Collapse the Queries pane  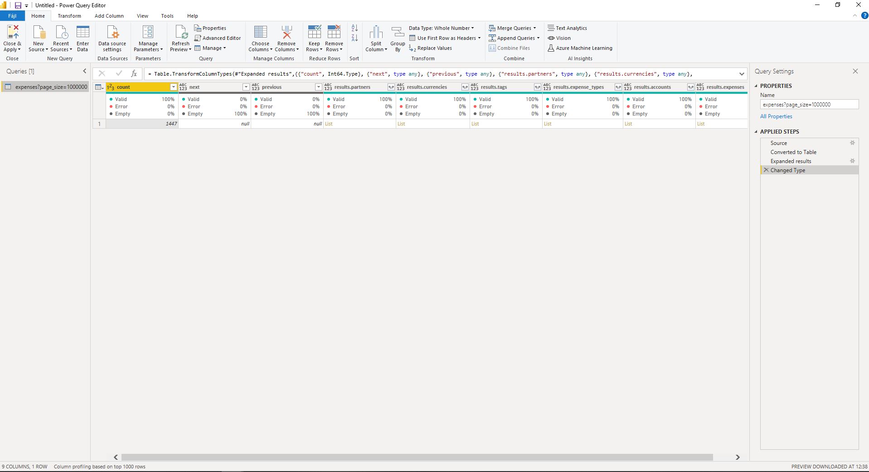(x=84, y=71)
